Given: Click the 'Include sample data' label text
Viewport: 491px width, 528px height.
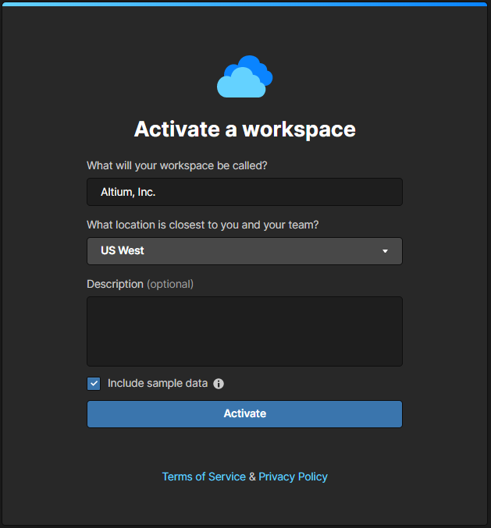Looking at the screenshot, I should [x=158, y=384].
